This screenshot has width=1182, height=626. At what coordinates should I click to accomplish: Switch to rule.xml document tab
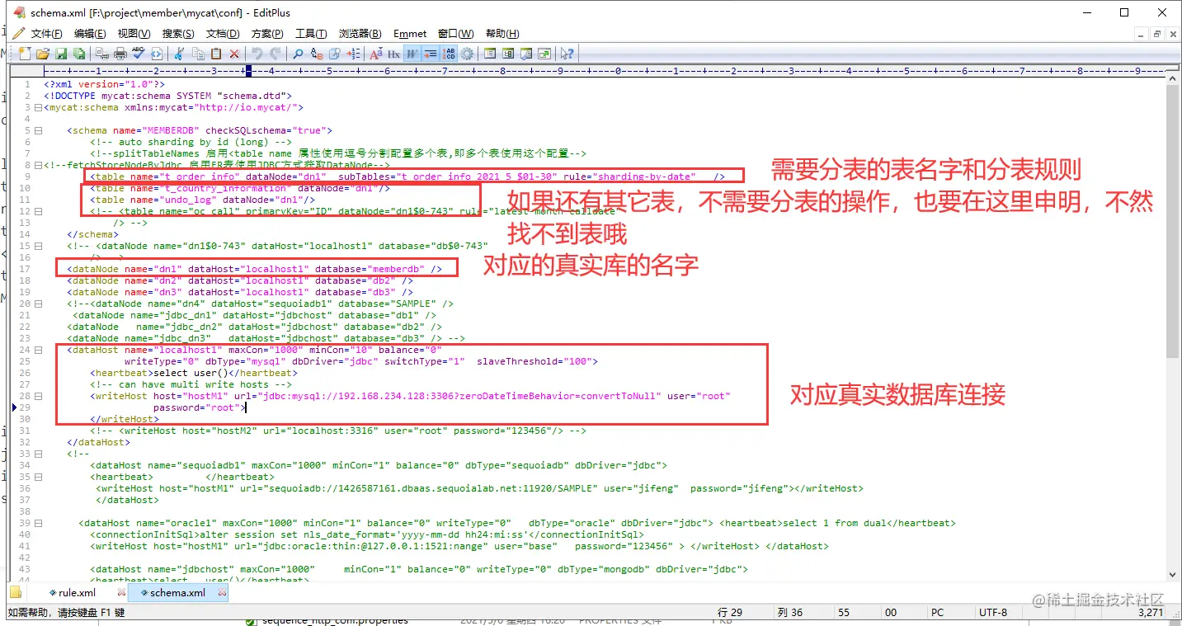[77, 593]
